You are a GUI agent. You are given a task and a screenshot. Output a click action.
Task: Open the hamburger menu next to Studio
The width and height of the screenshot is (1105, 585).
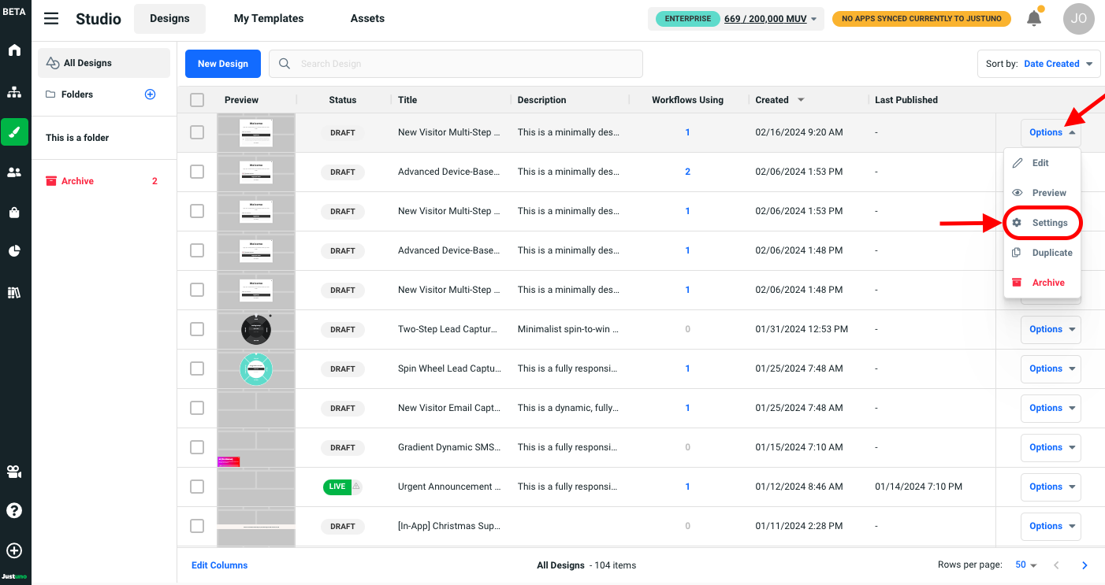tap(51, 19)
